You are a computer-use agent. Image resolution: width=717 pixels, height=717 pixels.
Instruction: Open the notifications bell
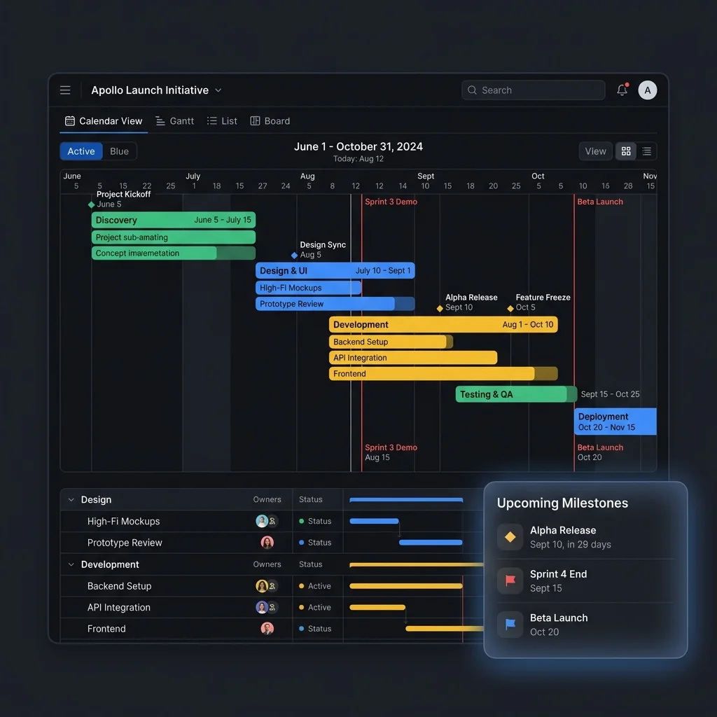point(622,90)
